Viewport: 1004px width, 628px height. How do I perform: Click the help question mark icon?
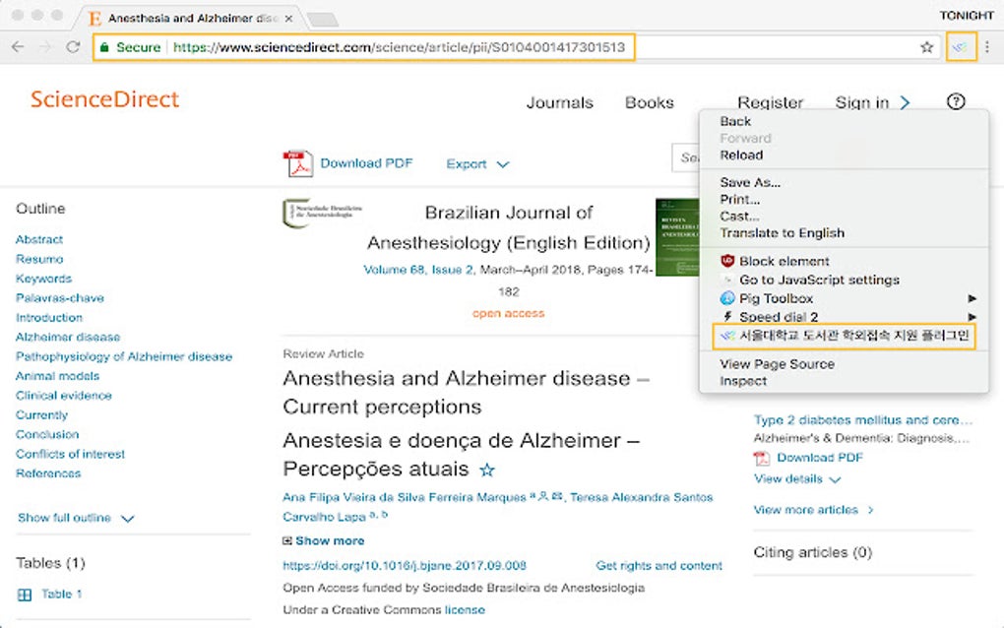tap(955, 101)
